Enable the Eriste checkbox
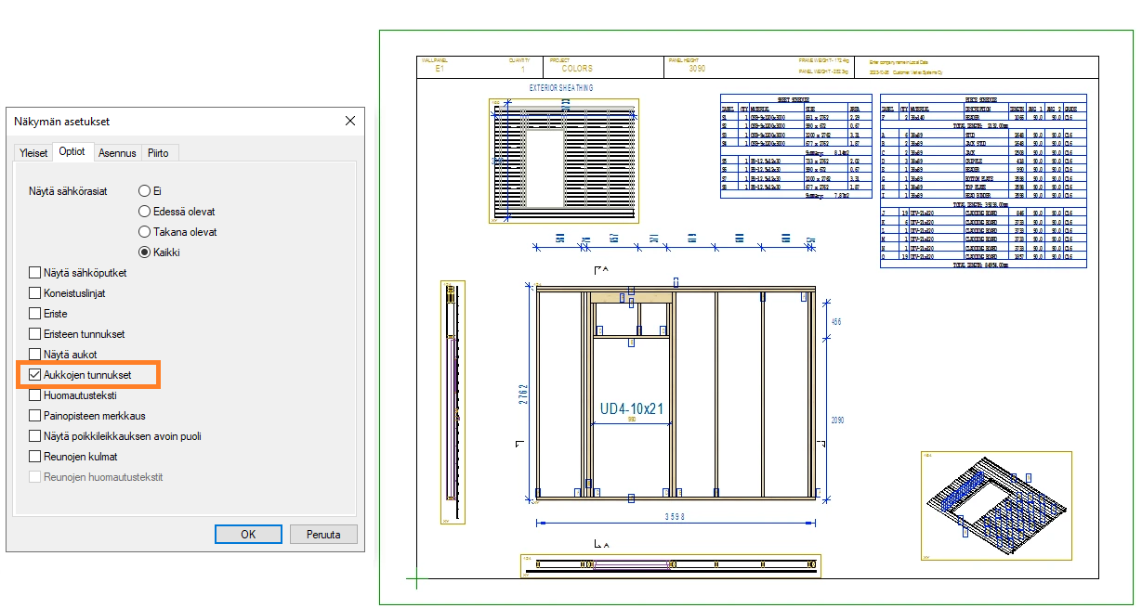The height and width of the screenshot is (608, 1142). click(x=35, y=314)
